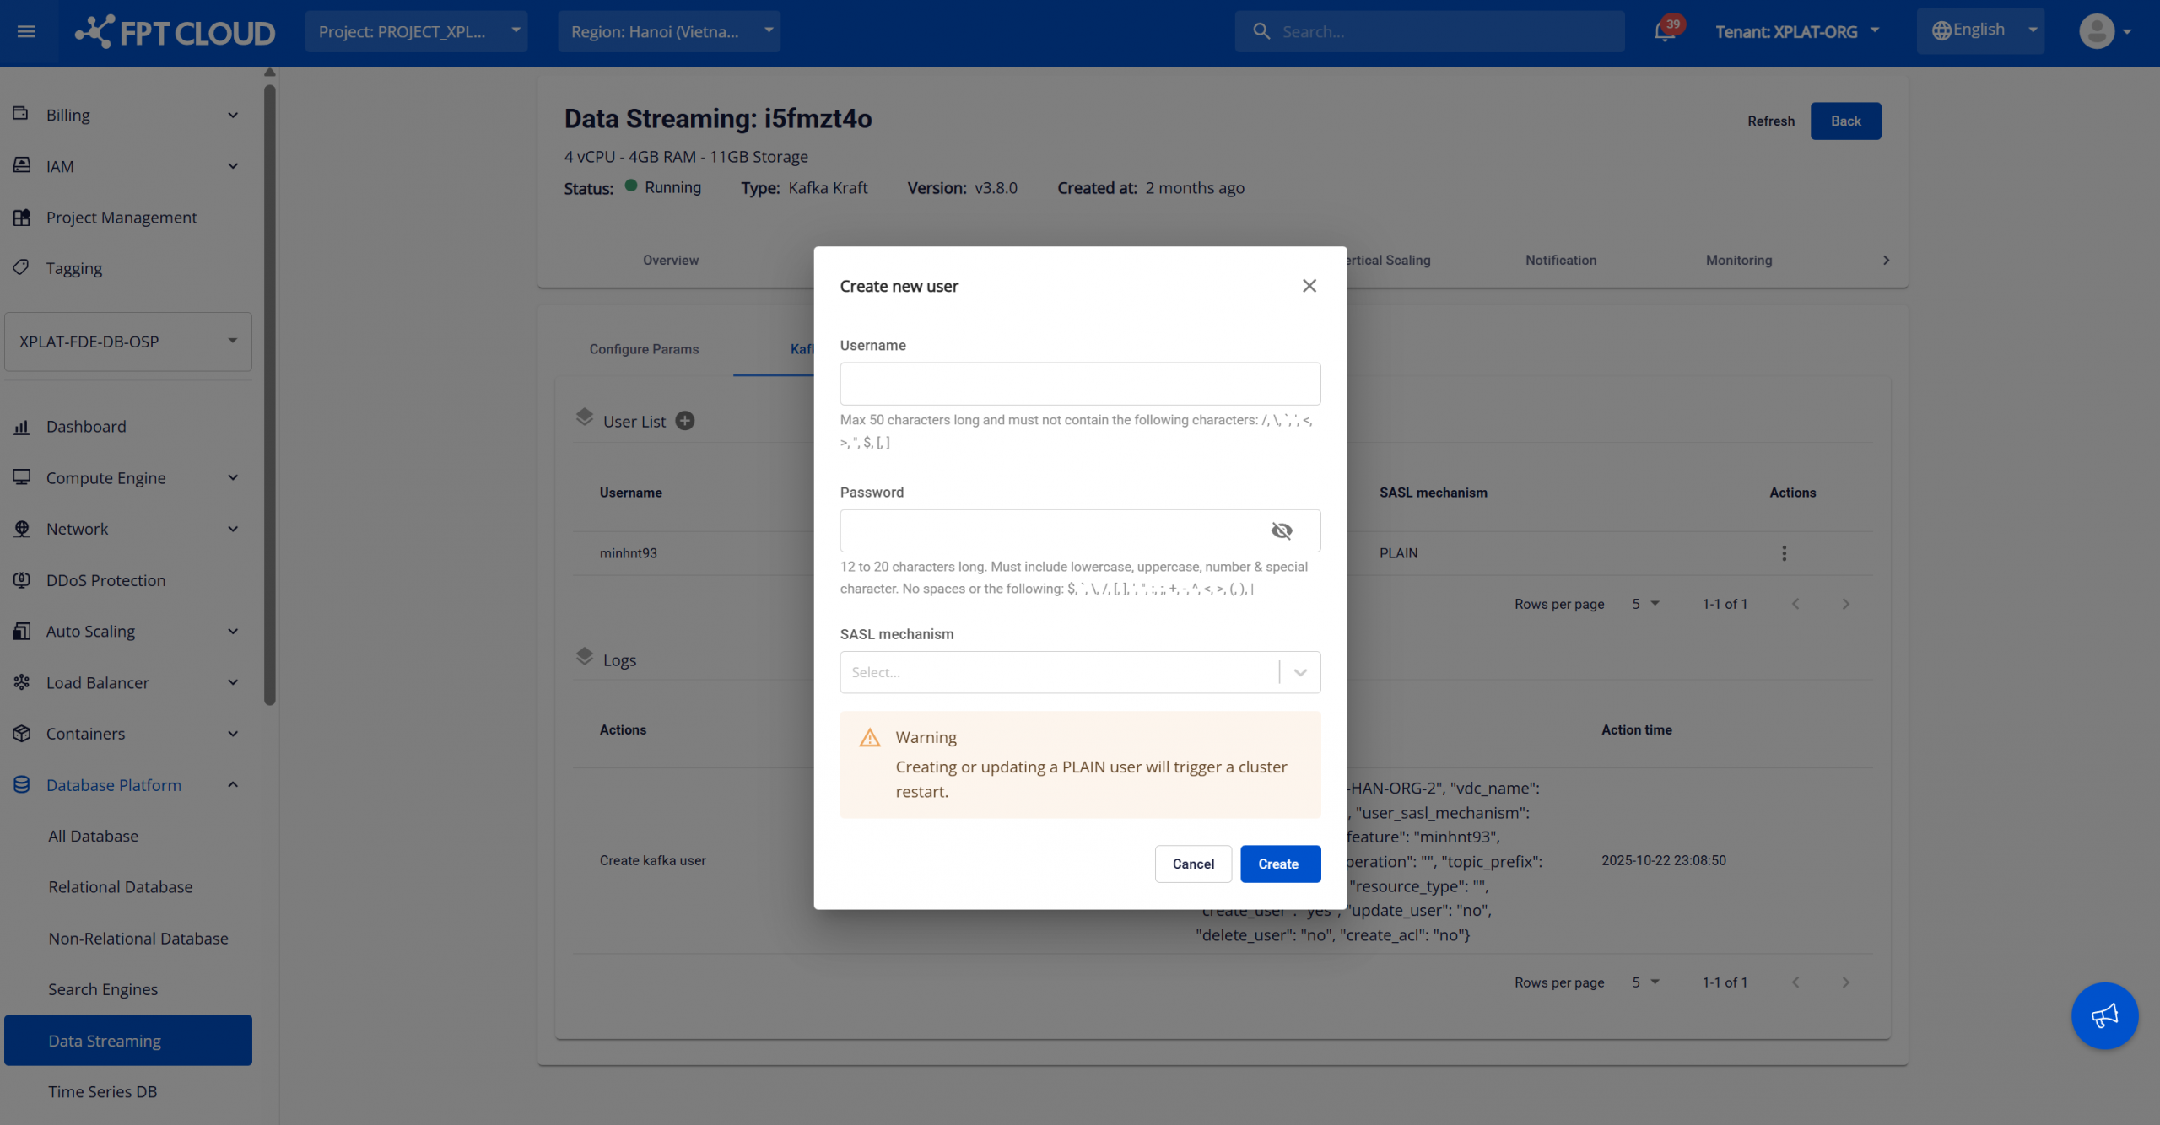Viewport: 2160px width, 1125px height.
Task: Collapse the Database Platform menu
Action: [x=233, y=785]
